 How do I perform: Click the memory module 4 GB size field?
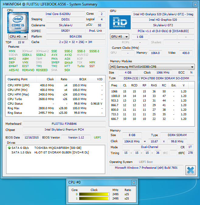(x=128, y=72)
